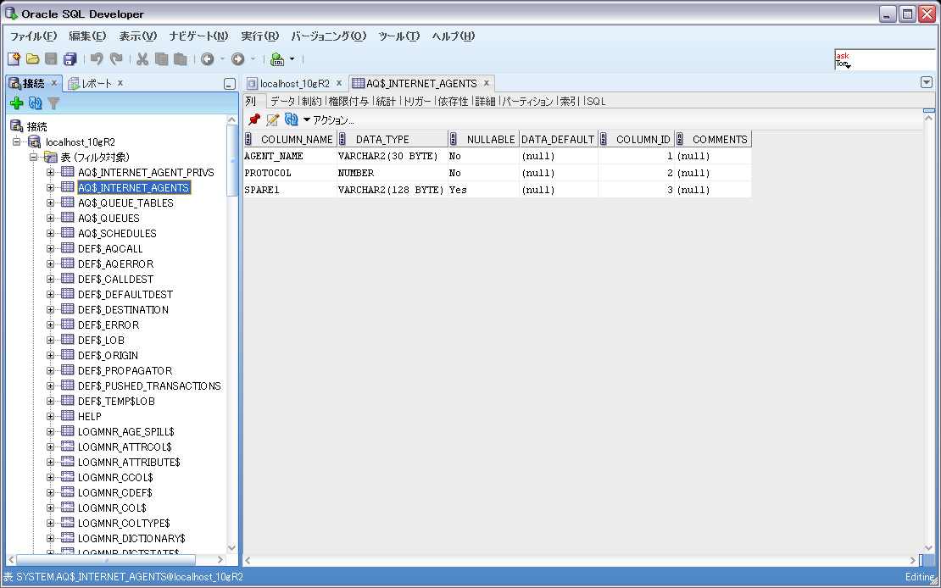The width and height of the screenshot is (941, 588).
Task: Collapse the localhost_10gR2 connection node
Action: [x=16, y=142]
